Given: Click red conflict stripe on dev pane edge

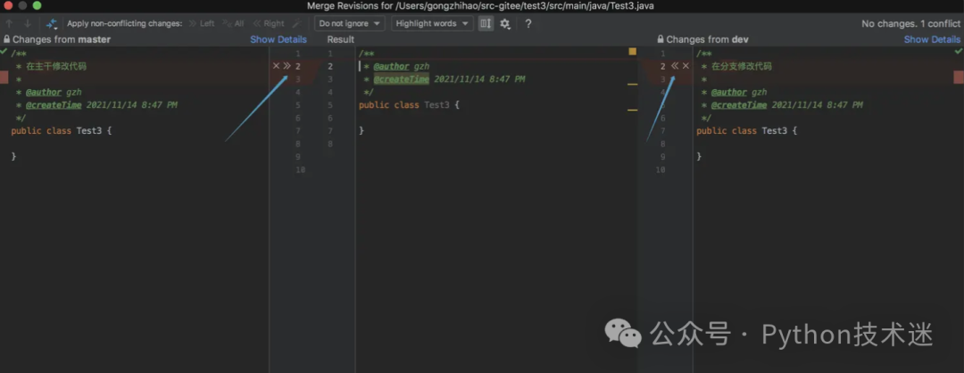Looking at the screenshot, I should (959, 78).
